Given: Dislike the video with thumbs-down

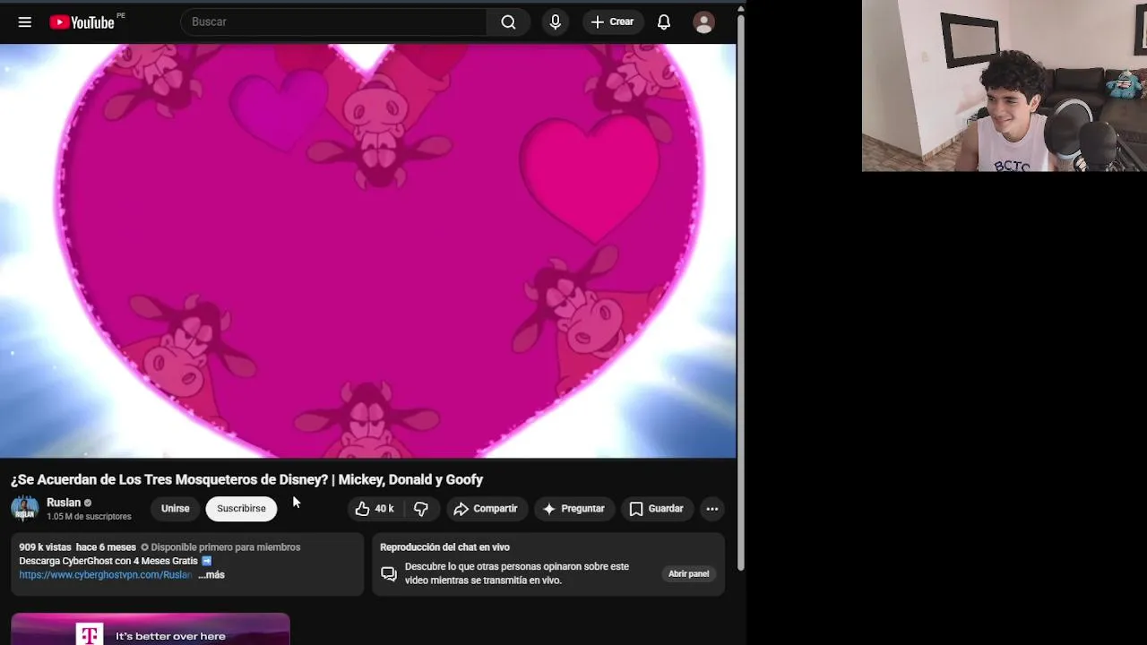Looking at the screenshot, I should [x=421, y=509].
